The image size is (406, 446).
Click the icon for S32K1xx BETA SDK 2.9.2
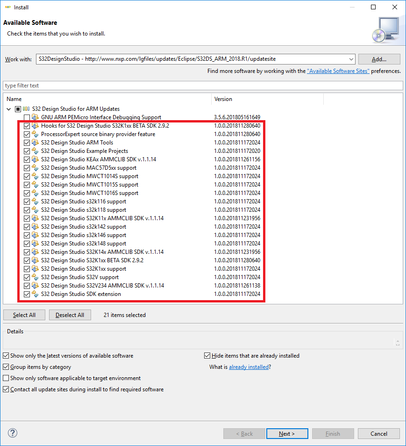pyautogui.click(x=35, y=260)
